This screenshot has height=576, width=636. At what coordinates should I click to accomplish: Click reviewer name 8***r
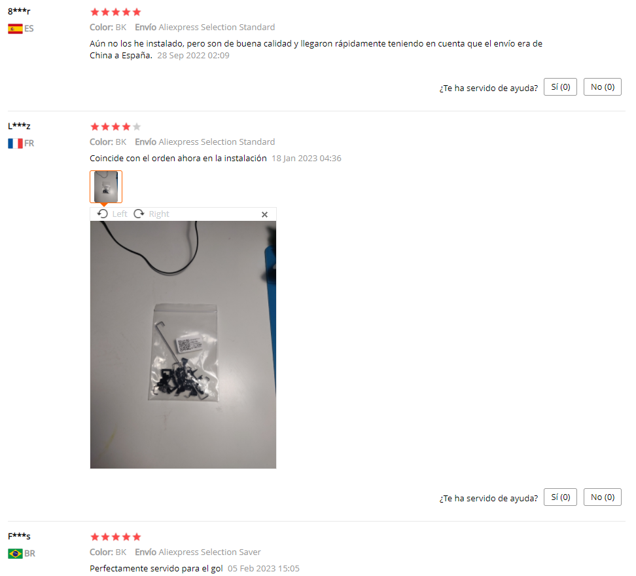19,11
